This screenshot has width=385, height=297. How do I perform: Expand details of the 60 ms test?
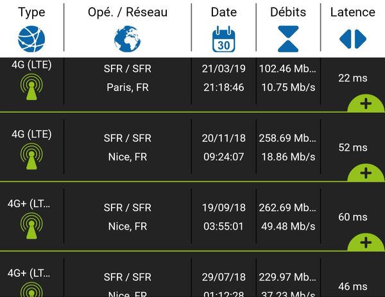coord(366,243)
